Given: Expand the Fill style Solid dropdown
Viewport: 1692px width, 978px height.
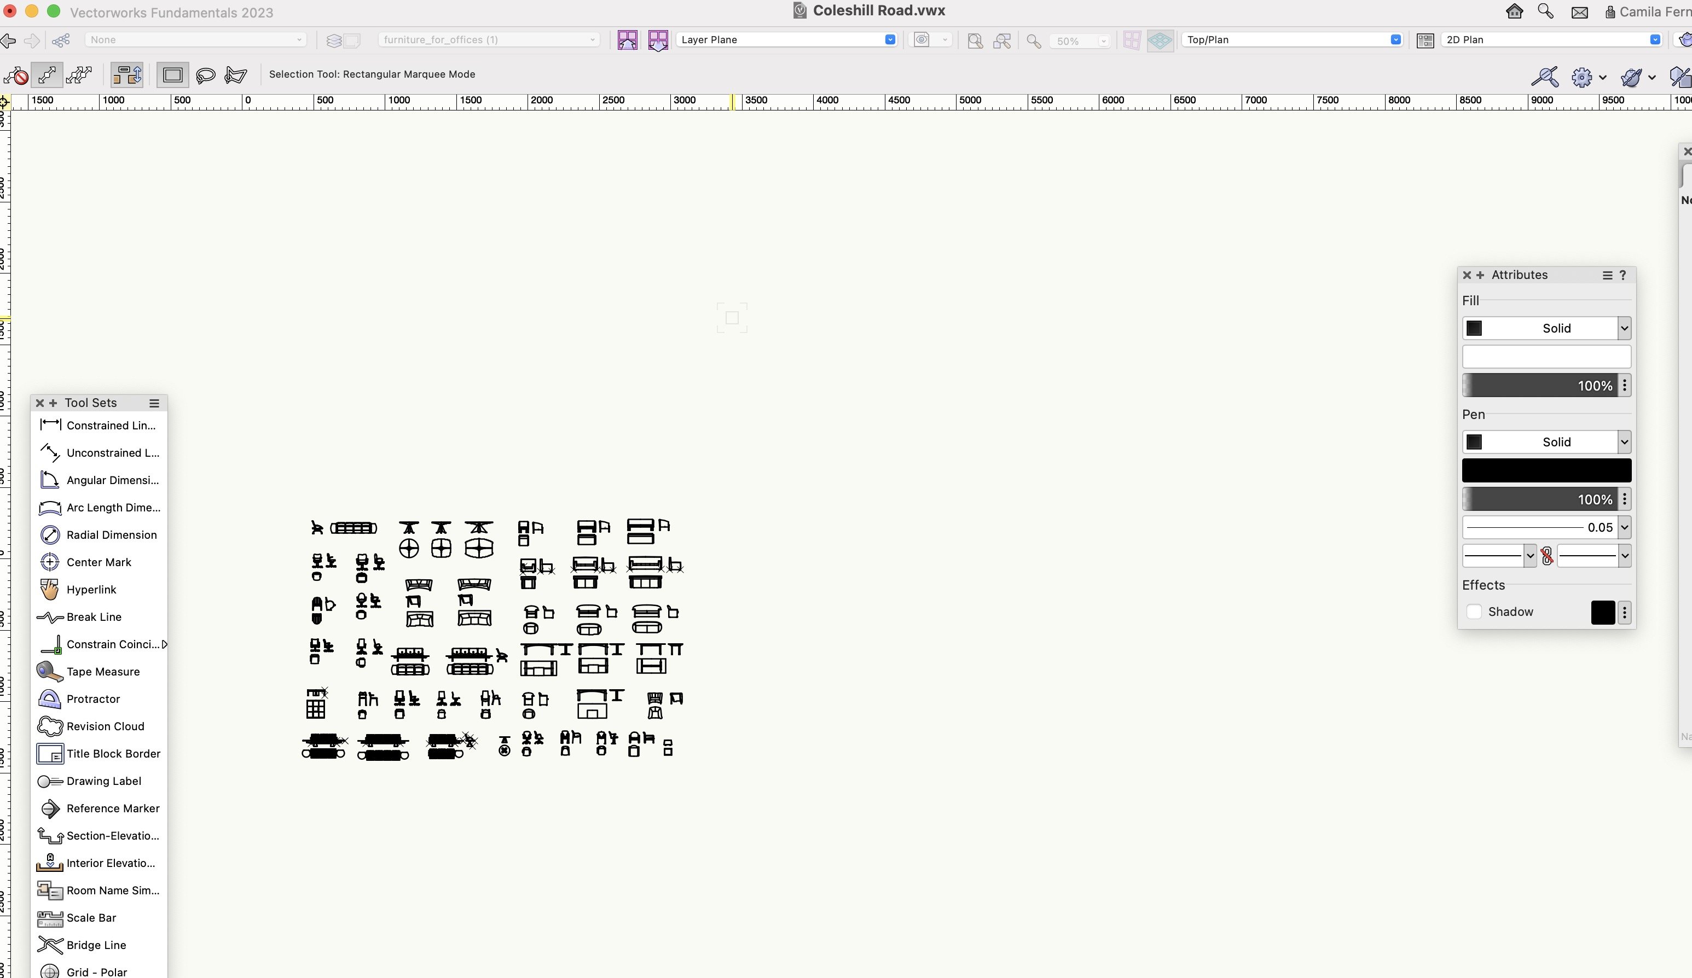Looking at the screenshot, I should click(1624, 328).
